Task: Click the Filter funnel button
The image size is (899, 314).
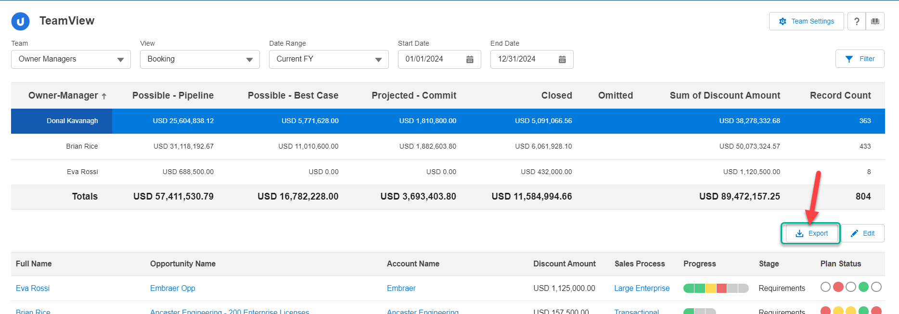Action: 860,59
